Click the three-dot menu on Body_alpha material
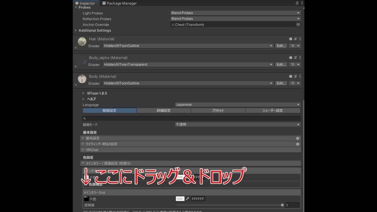Image resolution: width=377 pixels, height=212 pixels. (x=299, y=57)
